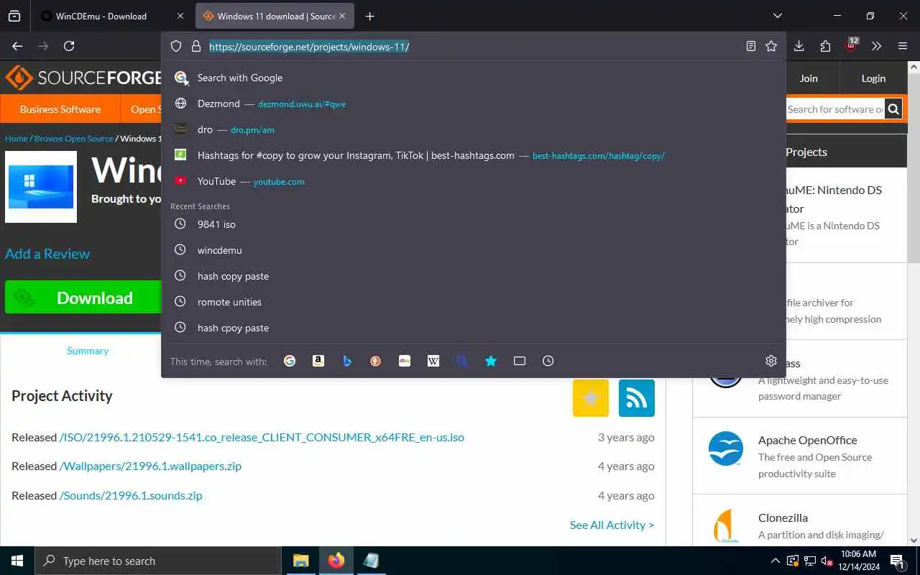This screenshot has width=920, height=575.
Task: Click the green Download button
Action: [x=83, y=298]
